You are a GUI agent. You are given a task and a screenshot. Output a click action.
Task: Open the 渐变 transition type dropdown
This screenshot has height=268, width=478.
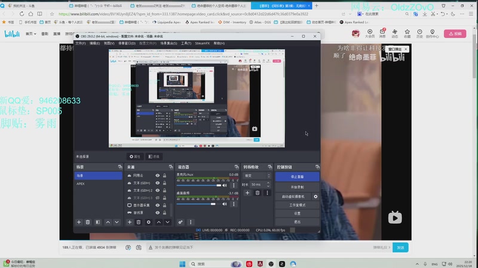point(257,176)
